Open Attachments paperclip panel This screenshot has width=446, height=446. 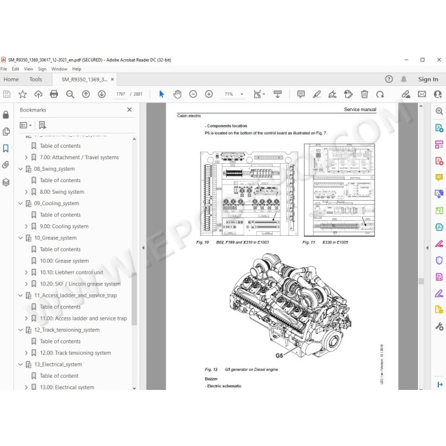tap(6, 164)
